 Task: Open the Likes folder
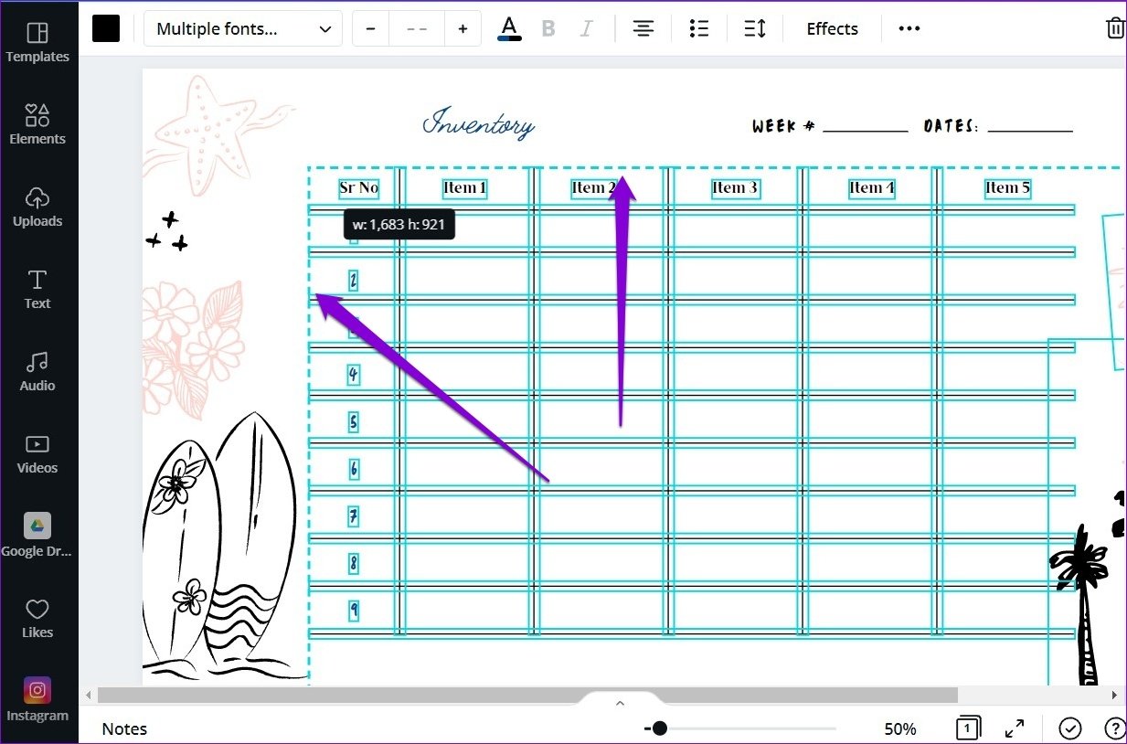(37, 618)
